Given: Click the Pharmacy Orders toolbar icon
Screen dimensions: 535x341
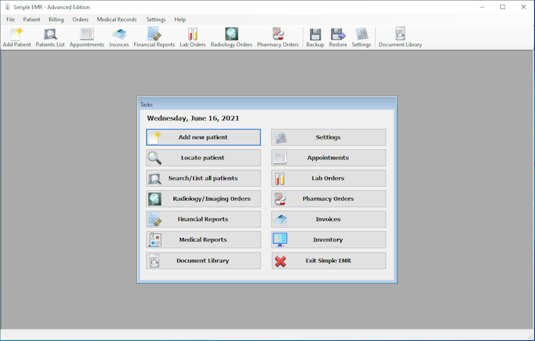Looking at the screenshot, I should pos(278,38).
